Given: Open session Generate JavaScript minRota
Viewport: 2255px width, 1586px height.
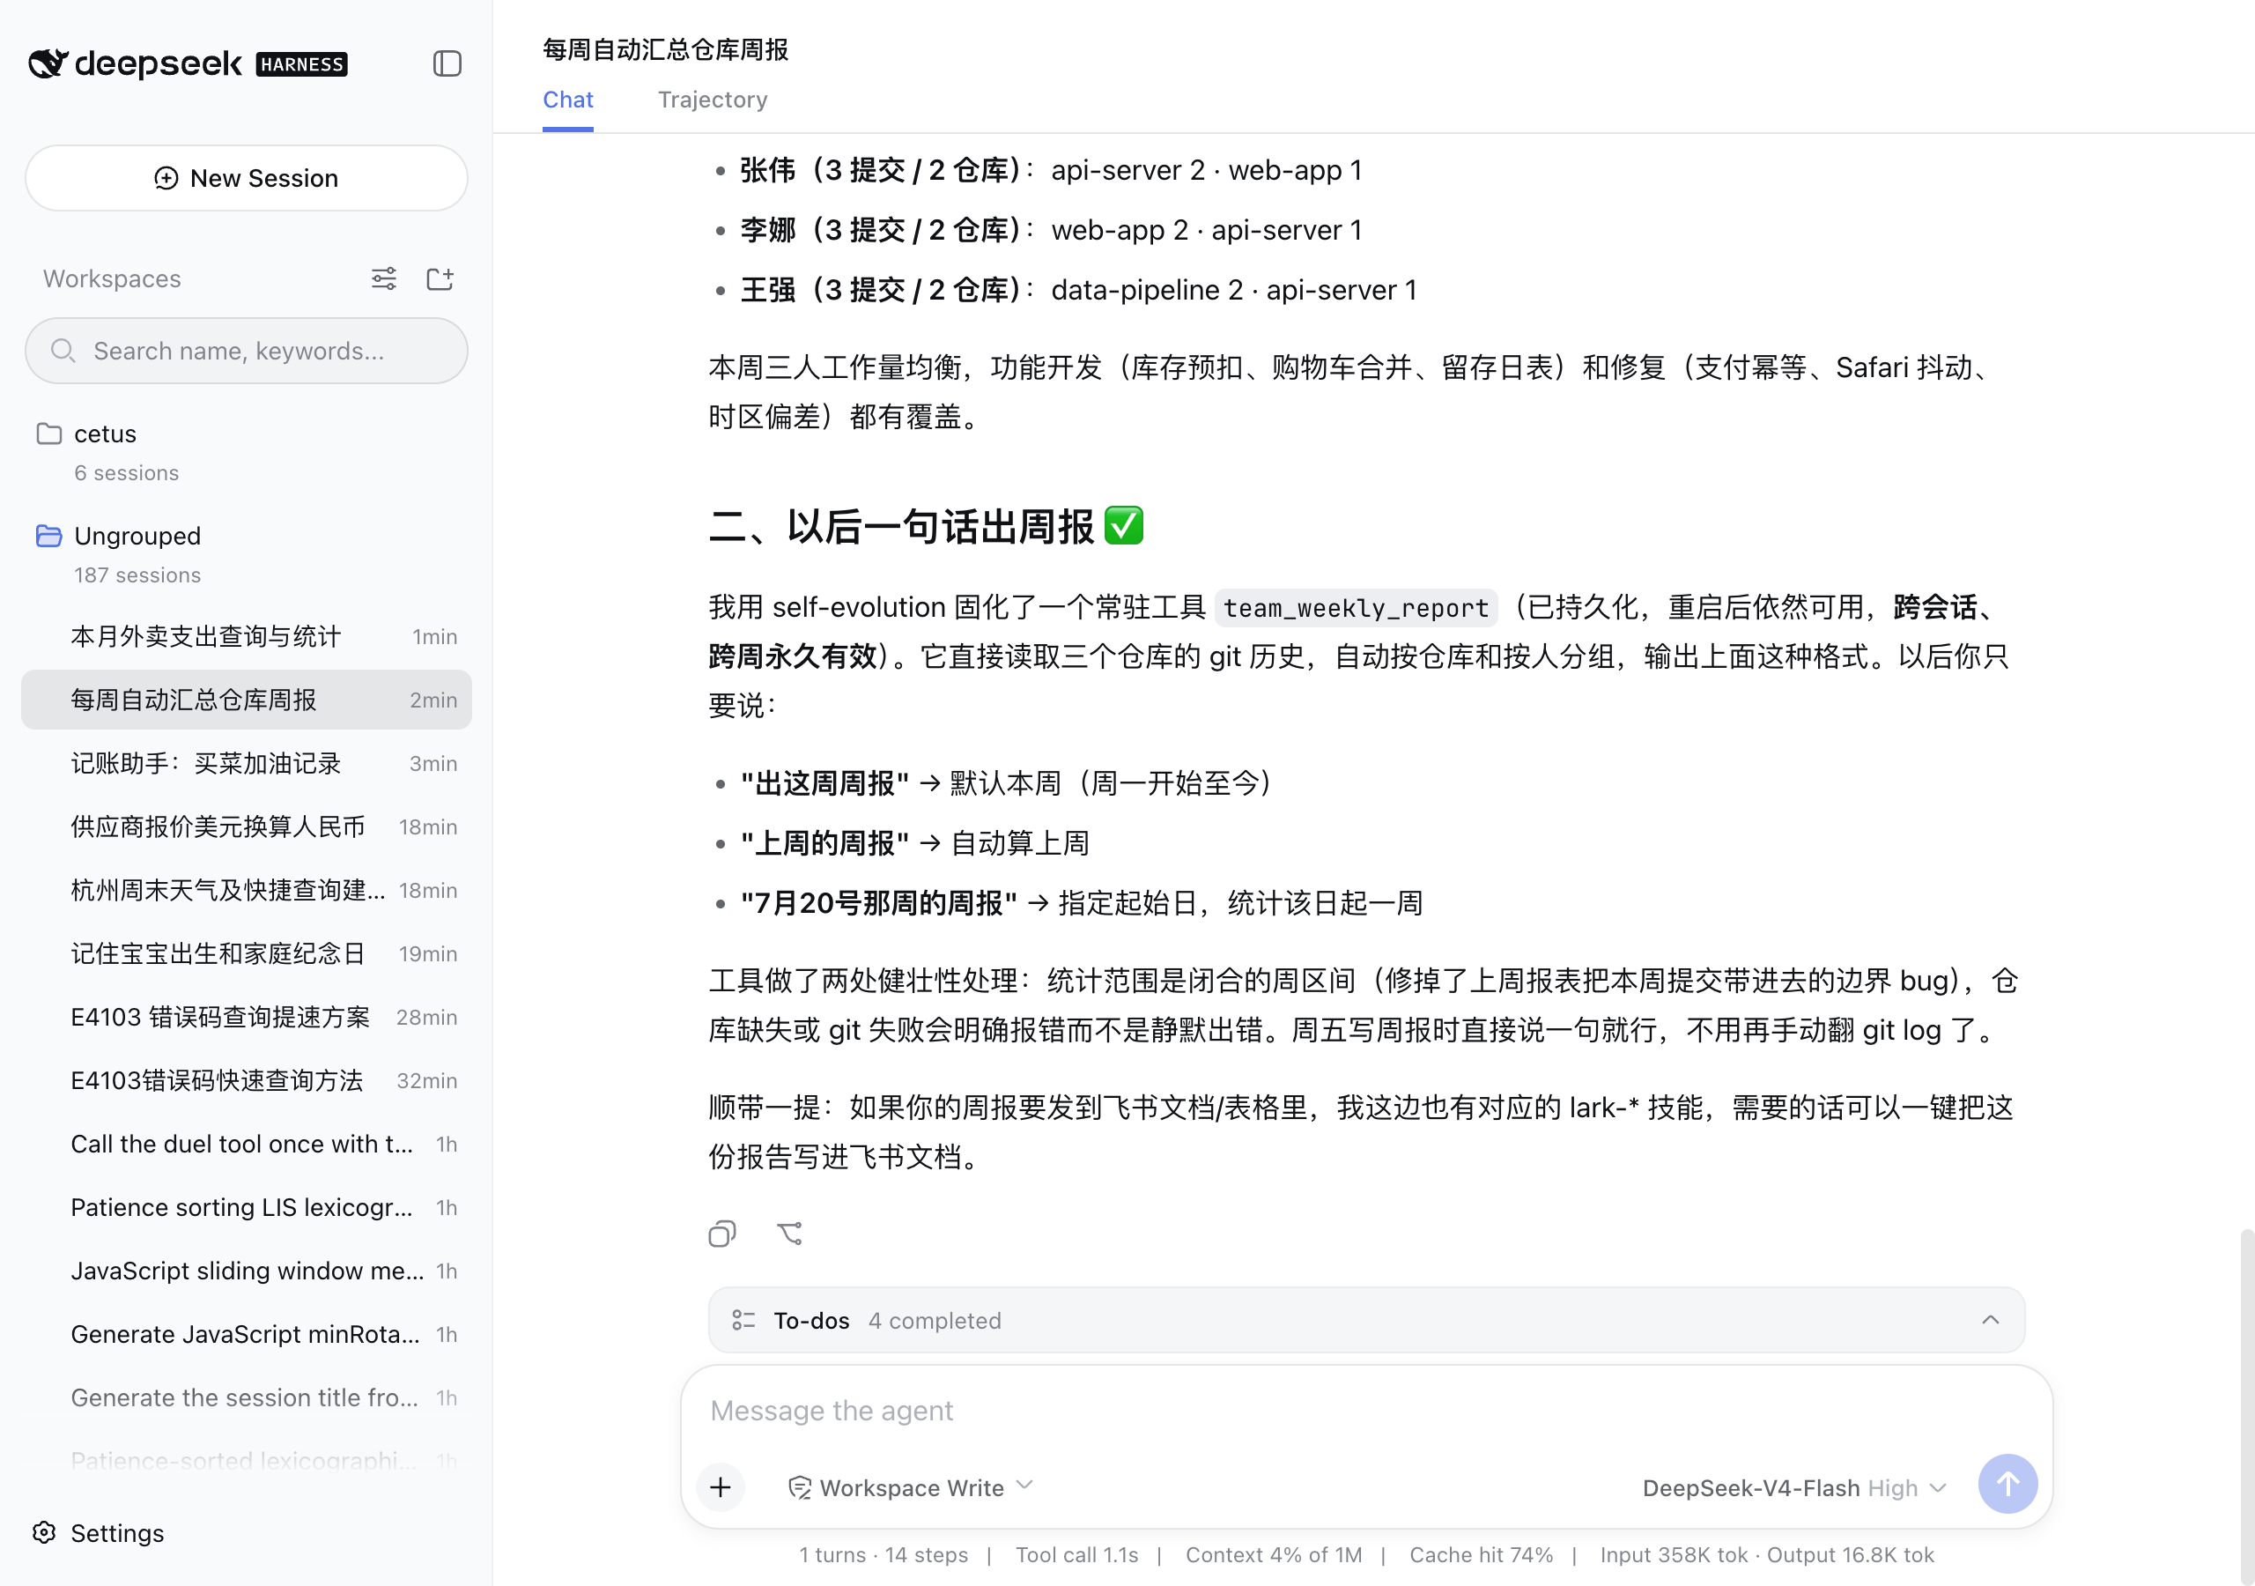Looking at the screenshot, I should [246, 1333].
